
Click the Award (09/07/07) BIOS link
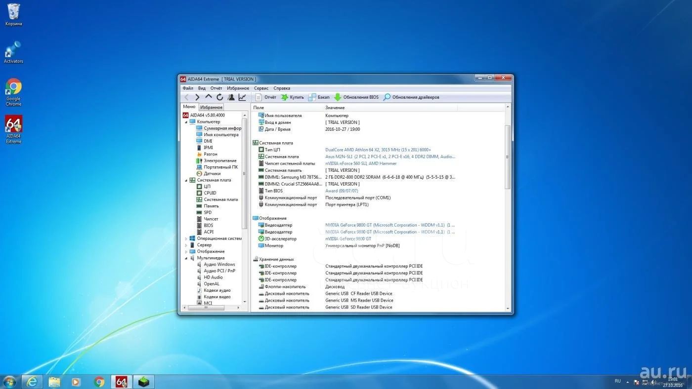(342, 191)
